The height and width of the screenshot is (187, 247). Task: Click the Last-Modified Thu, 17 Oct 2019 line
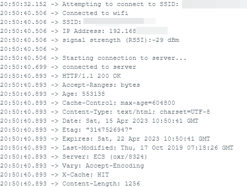click(x=117, y=148)
